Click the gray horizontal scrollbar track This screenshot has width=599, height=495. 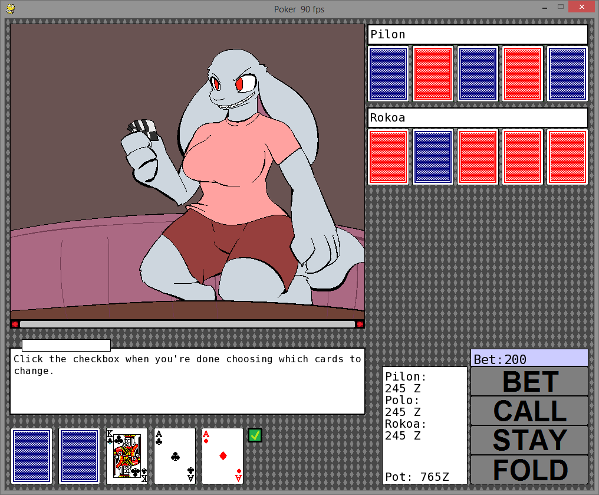coord(187,324)
